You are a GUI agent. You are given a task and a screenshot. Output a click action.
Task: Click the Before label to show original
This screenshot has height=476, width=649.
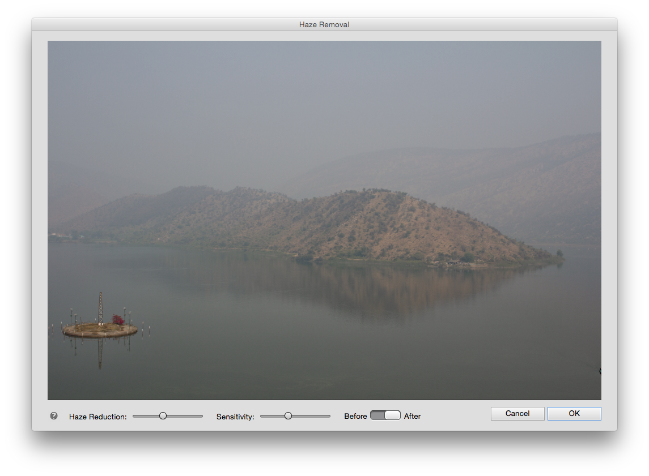(355, 416)
